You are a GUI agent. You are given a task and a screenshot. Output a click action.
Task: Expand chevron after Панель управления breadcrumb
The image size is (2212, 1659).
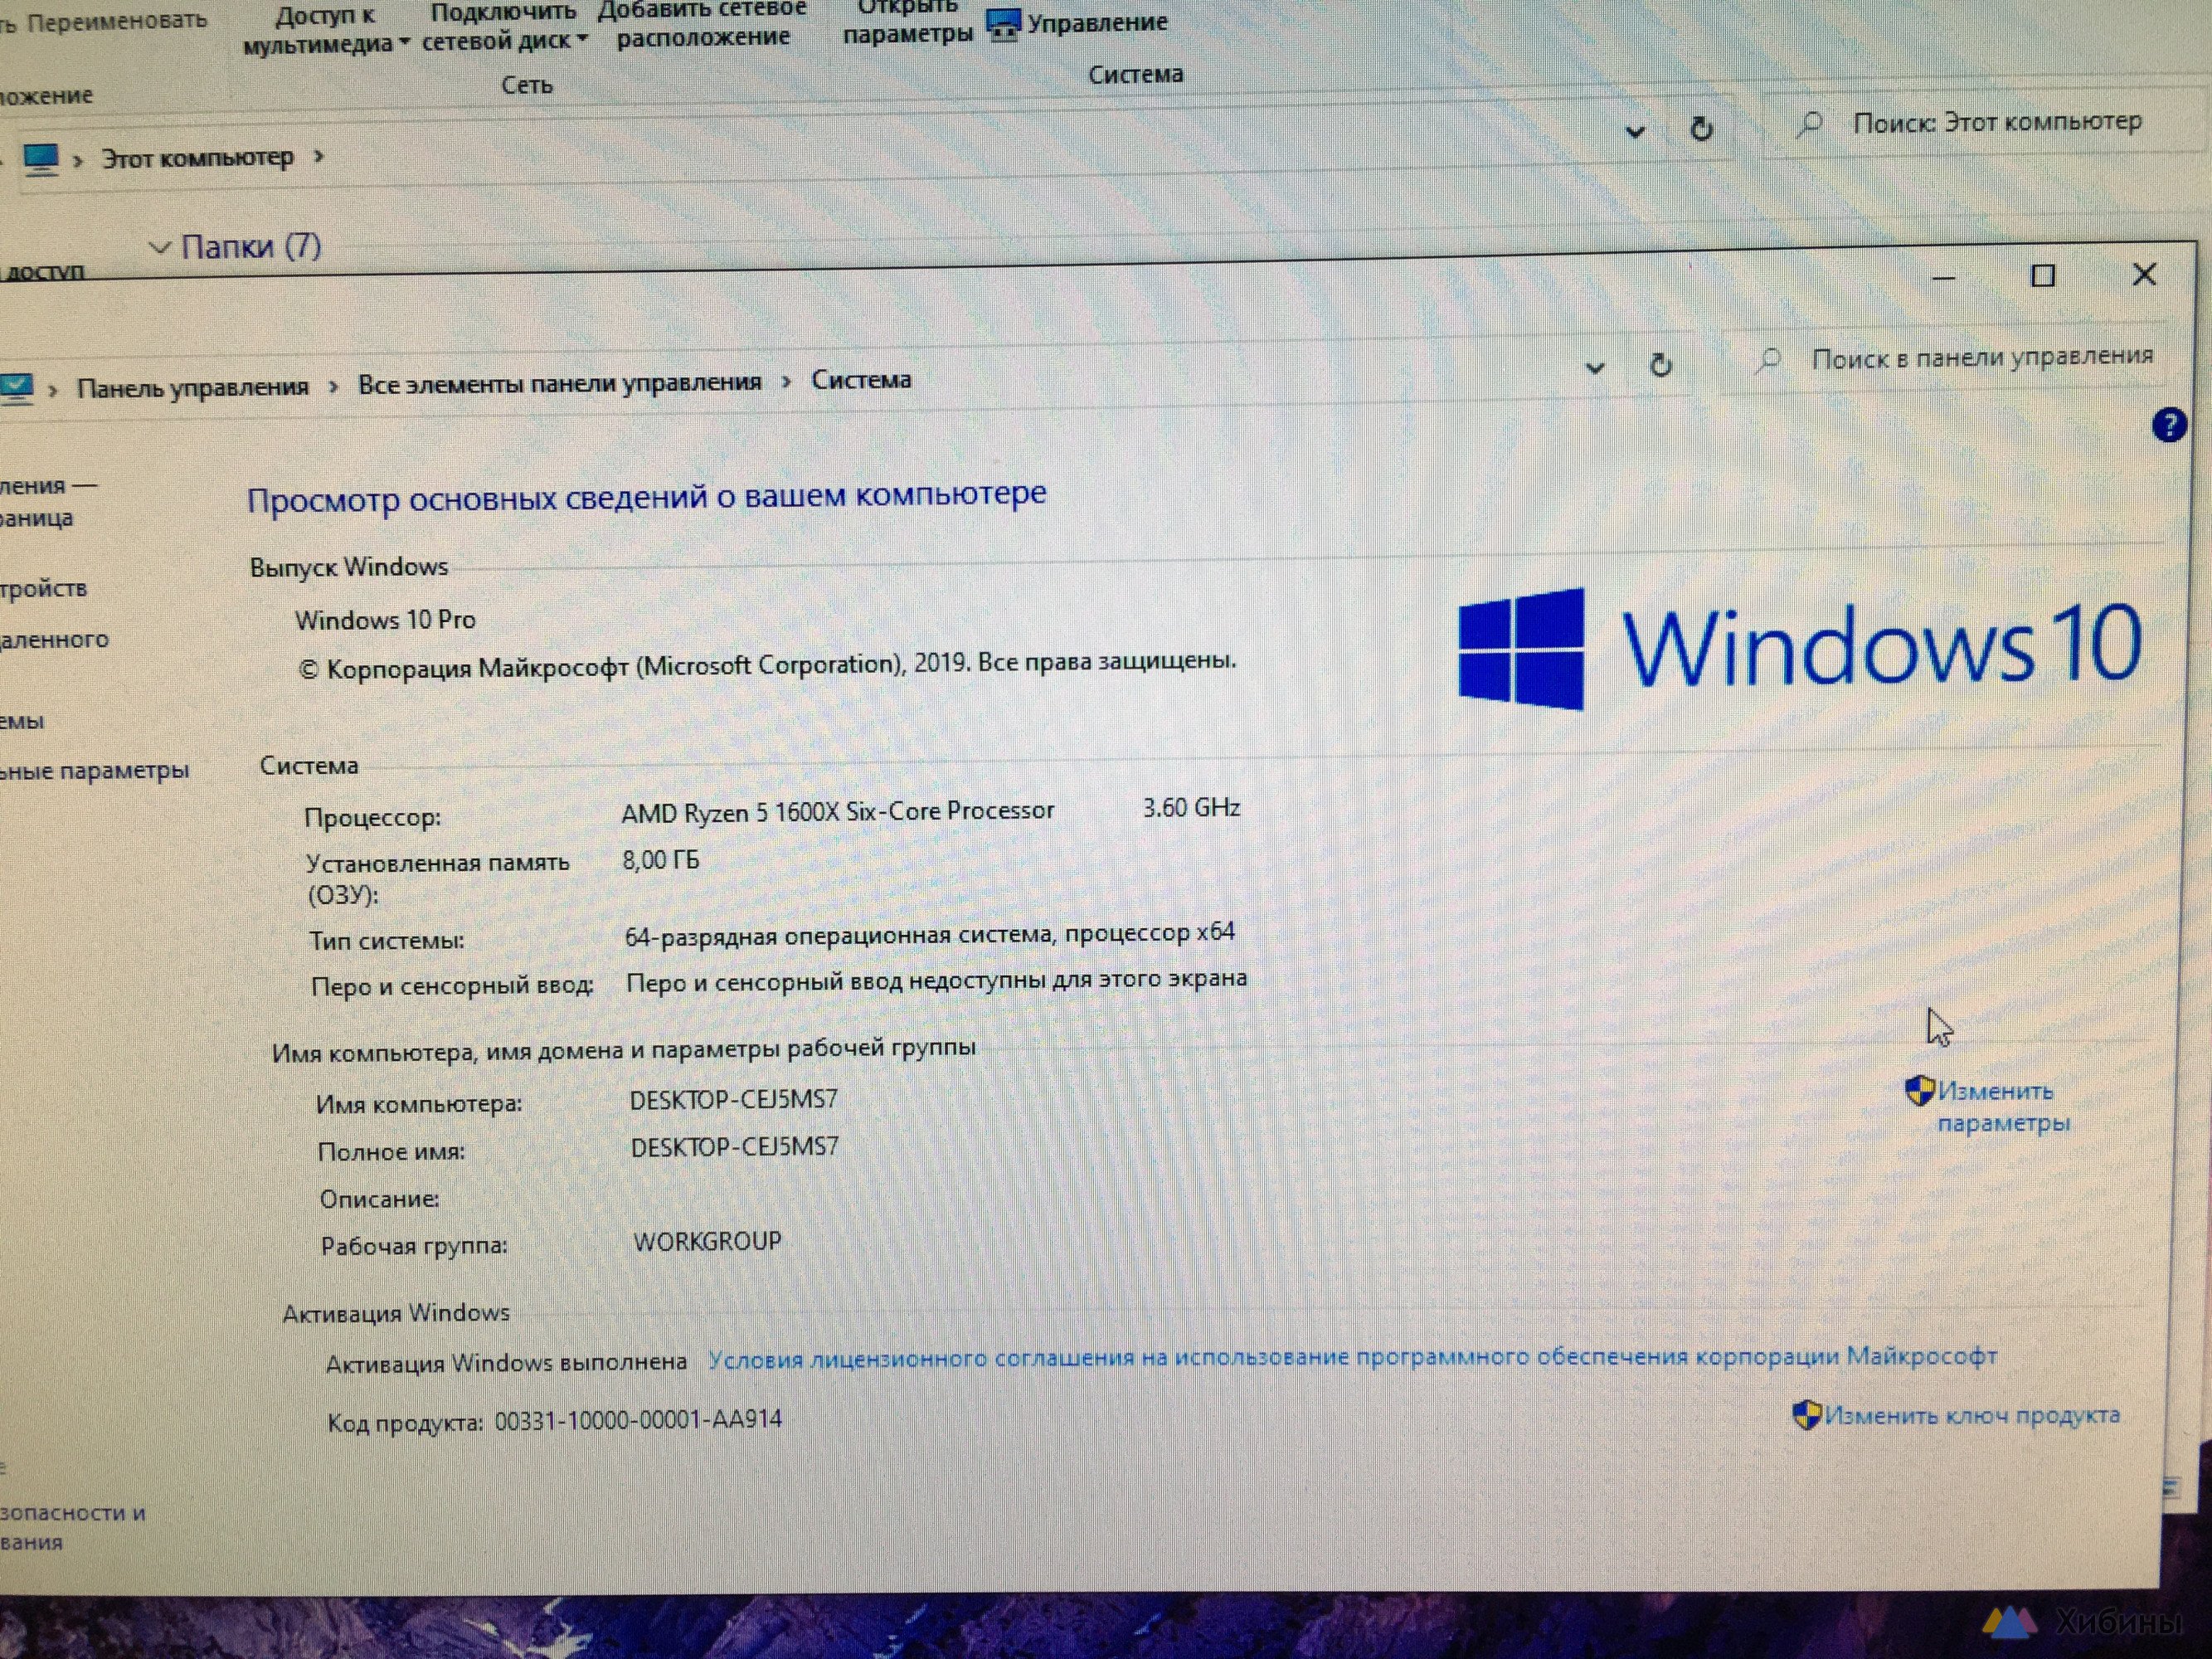click(334, 386)
